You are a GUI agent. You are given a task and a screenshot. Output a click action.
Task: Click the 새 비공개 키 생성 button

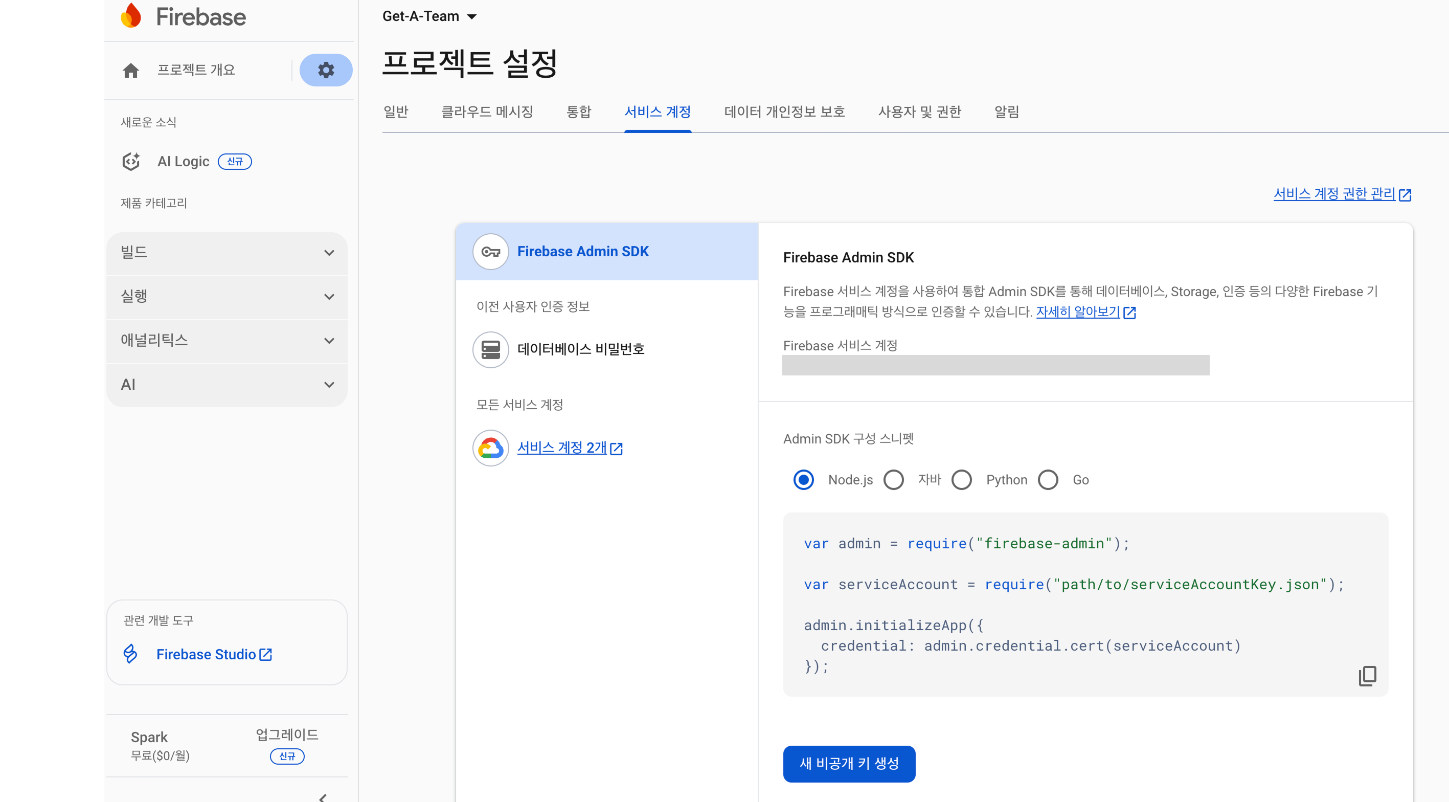848,763
